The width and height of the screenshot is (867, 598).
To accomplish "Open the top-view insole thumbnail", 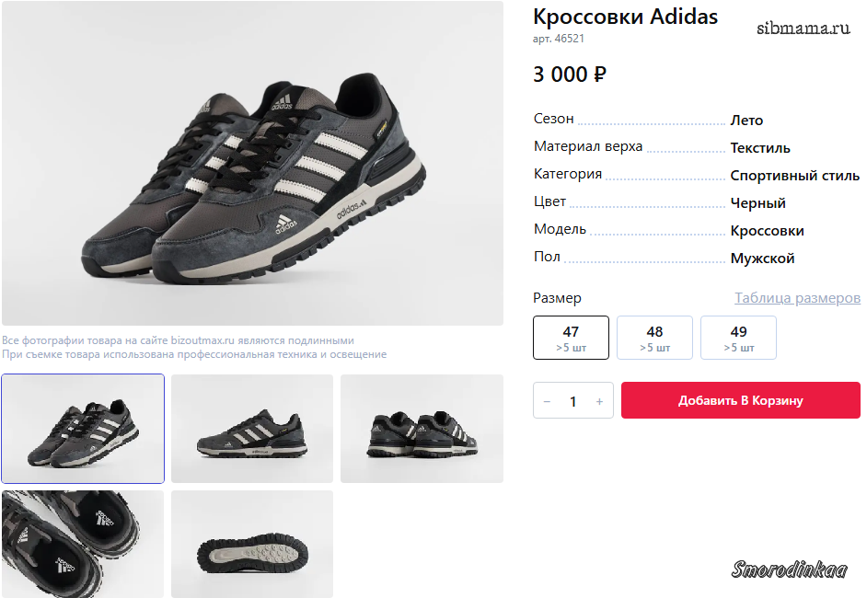I will pos(83,544).
